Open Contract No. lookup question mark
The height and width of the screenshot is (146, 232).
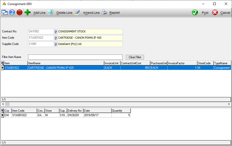coord(56,32)
